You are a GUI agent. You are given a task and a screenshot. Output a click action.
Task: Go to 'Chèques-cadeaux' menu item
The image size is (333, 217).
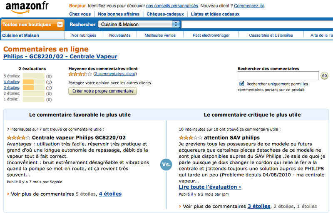(x=165, y=14)
